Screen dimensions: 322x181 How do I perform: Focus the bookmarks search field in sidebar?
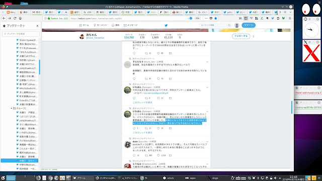[21, 34]
